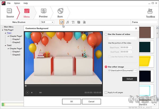
Task: Select Use the frame of video
Action: (x=106, y=34)
